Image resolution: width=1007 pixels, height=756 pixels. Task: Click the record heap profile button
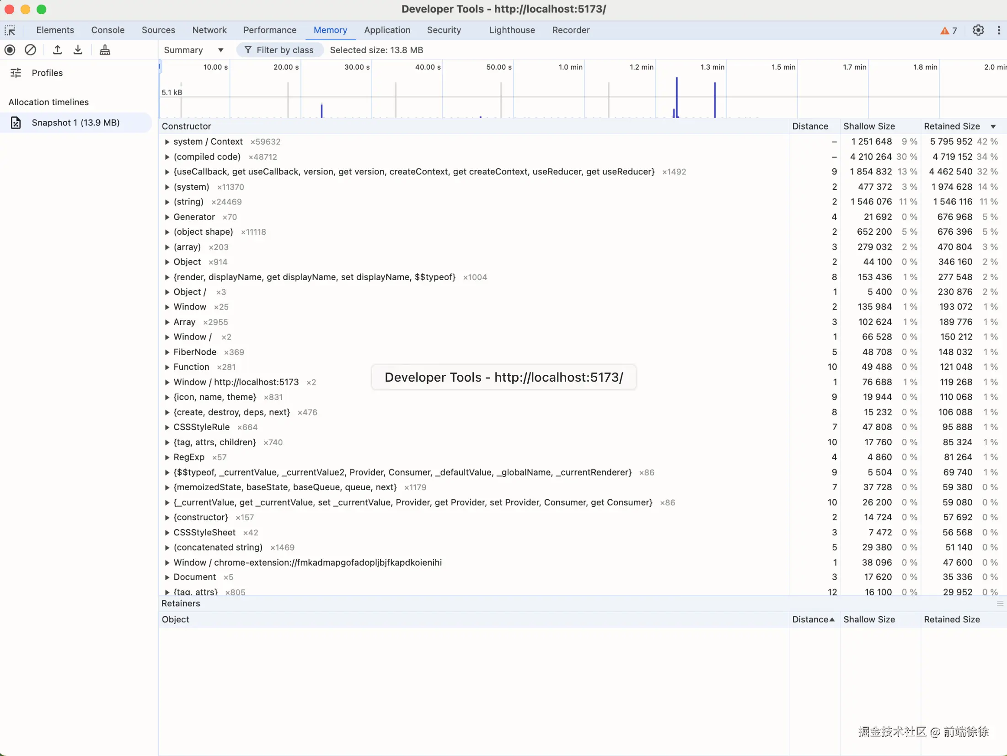[x=10, y=50]
